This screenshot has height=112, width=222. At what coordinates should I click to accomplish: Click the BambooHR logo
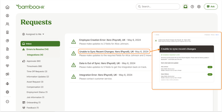pyautogui.click(x=30, y=7)
